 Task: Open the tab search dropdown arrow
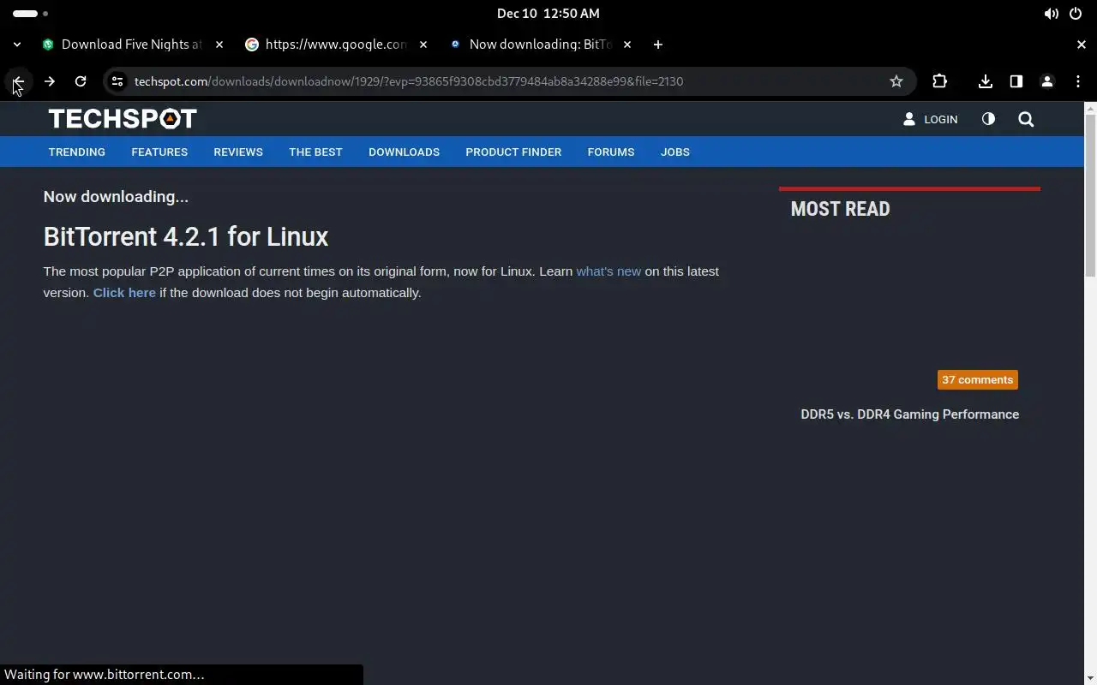(x=17, y=45)
